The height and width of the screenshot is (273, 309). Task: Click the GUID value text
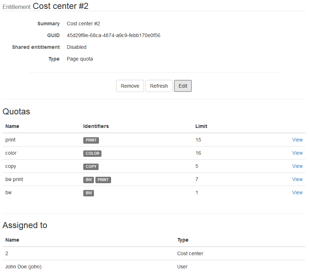click(x=113, y=35)
